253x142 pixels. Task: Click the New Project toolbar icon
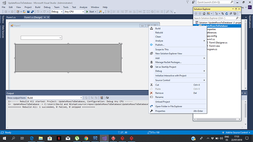(18, 12)
